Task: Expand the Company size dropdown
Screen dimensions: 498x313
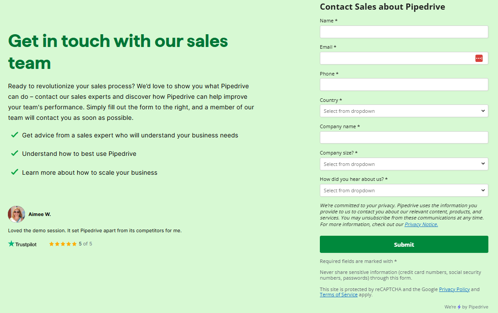Action: [404, 164]
